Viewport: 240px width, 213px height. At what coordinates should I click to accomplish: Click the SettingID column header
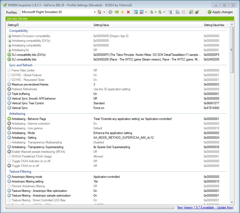(49, 25)
